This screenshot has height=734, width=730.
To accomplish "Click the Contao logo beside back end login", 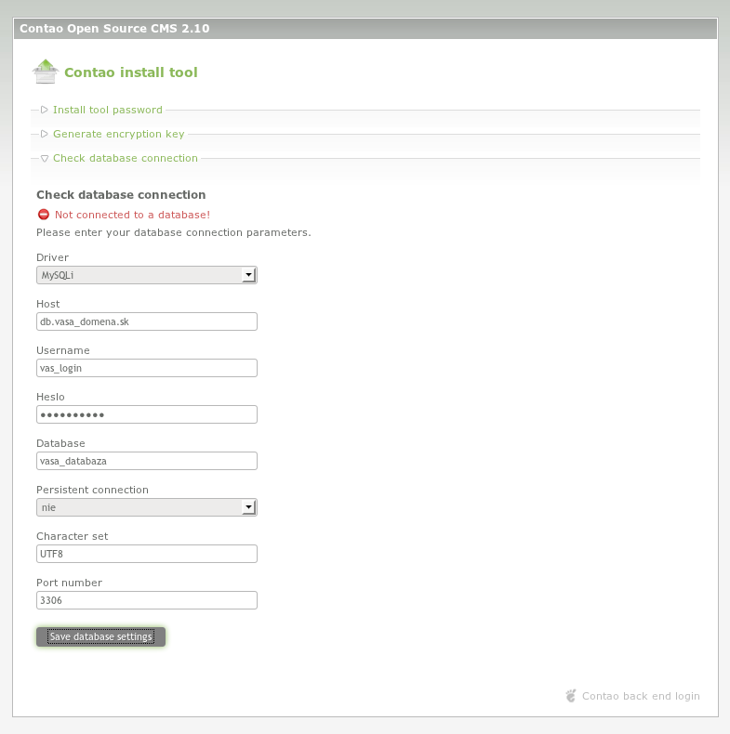I will click(x=571, y=696).
